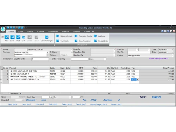Open the 6.Options tab

point(65,31)
